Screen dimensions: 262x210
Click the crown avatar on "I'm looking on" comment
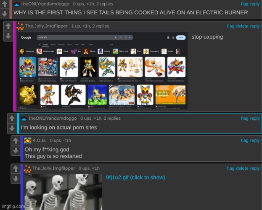coord(24,118)
